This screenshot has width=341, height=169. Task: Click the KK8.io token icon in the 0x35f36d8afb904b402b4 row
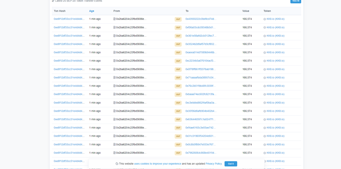(x=265, y=111)
